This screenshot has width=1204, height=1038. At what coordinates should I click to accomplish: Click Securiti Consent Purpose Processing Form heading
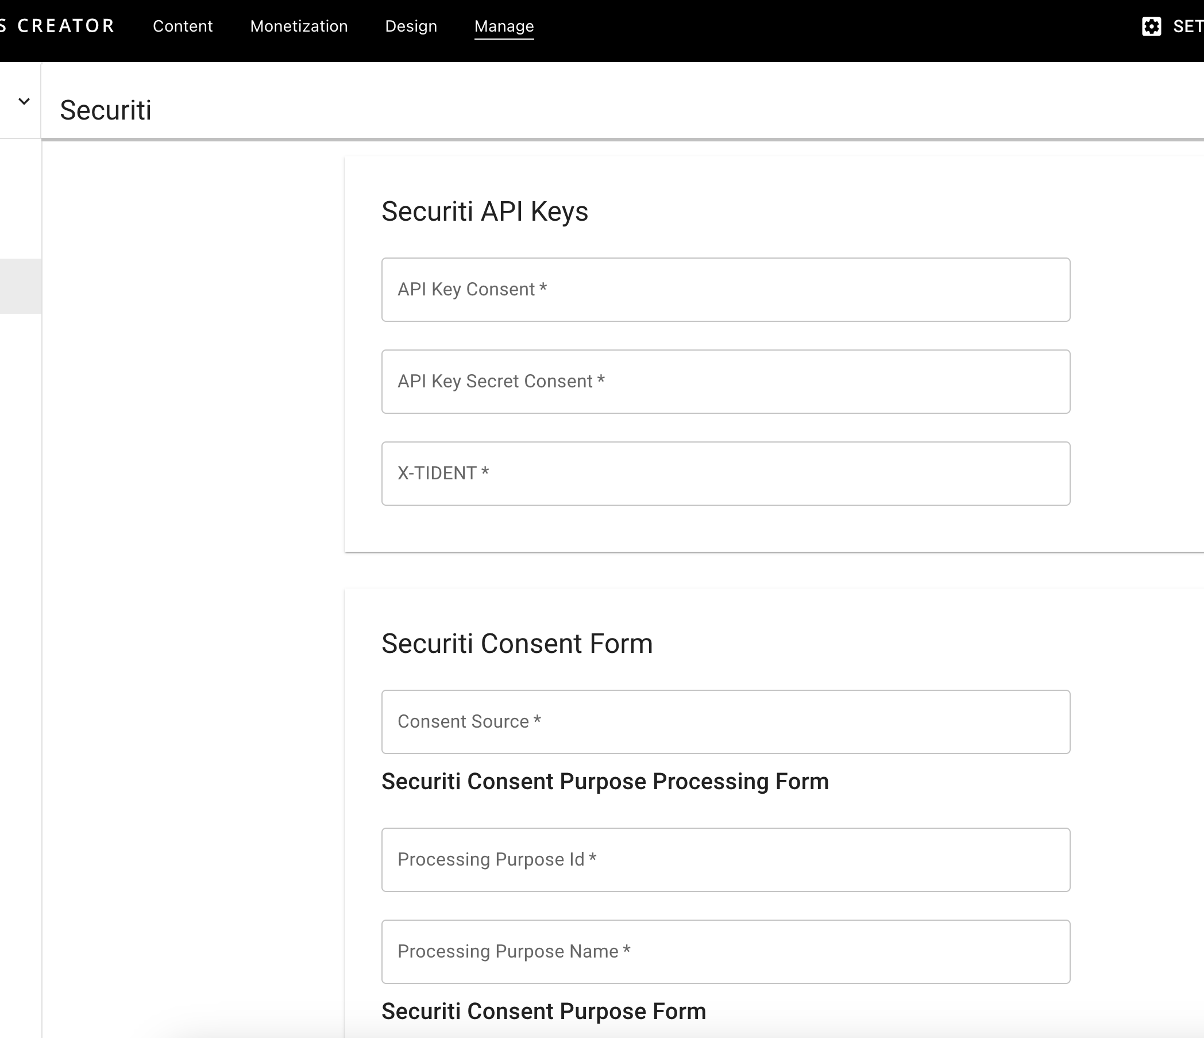pos(605,781)
